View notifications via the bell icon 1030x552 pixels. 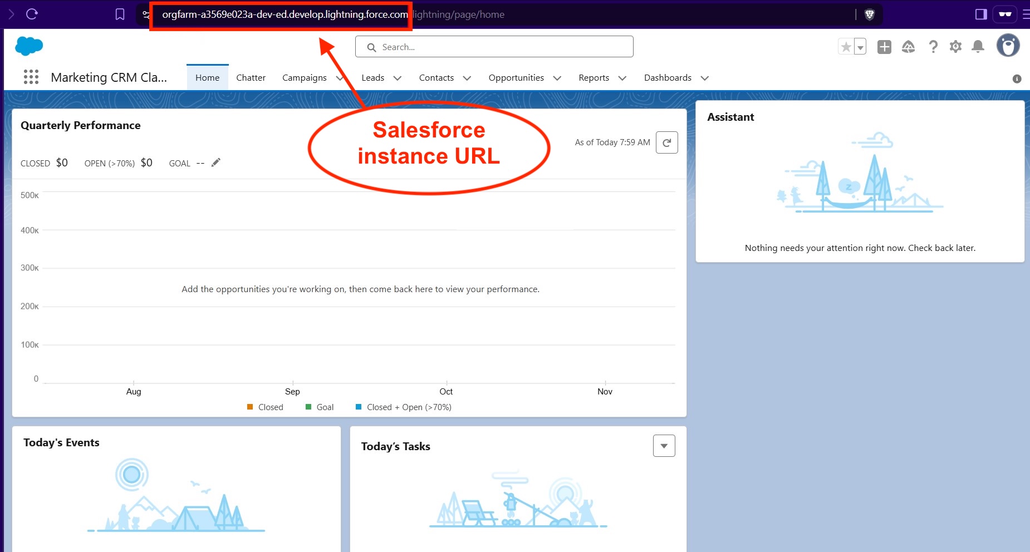[978, 47]
